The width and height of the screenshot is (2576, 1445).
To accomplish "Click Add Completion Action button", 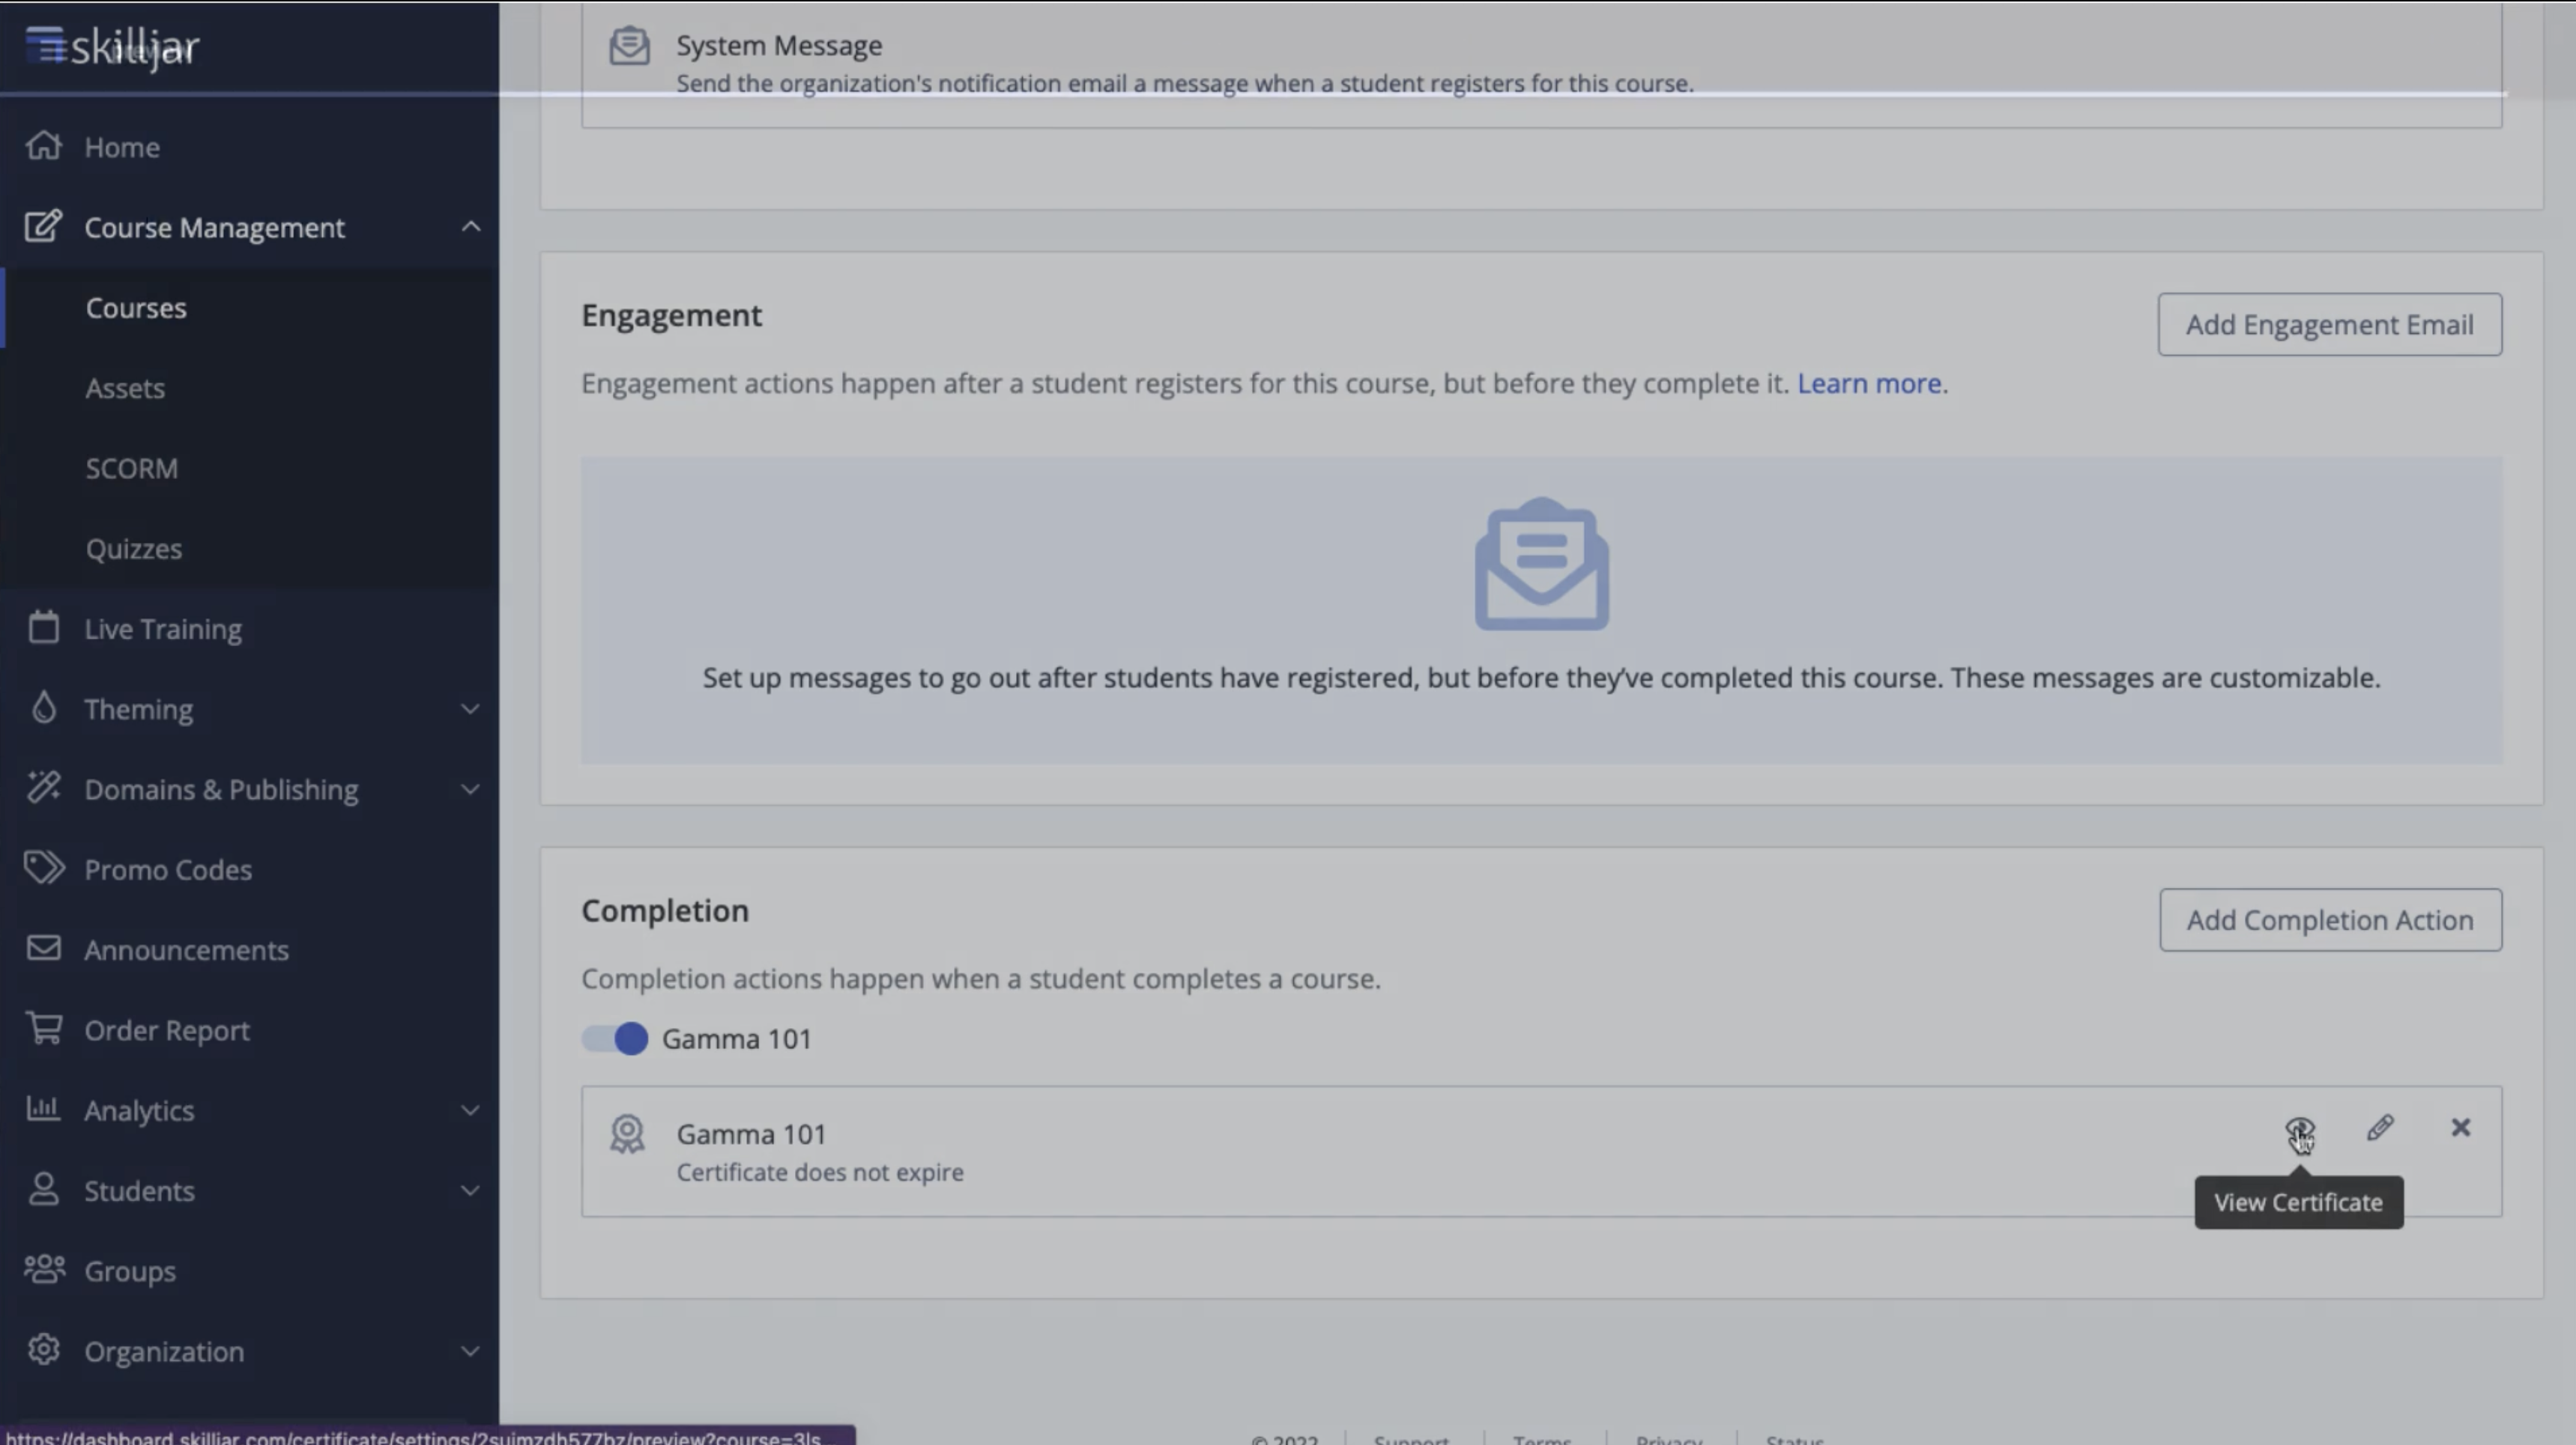I will (2329, 920).
